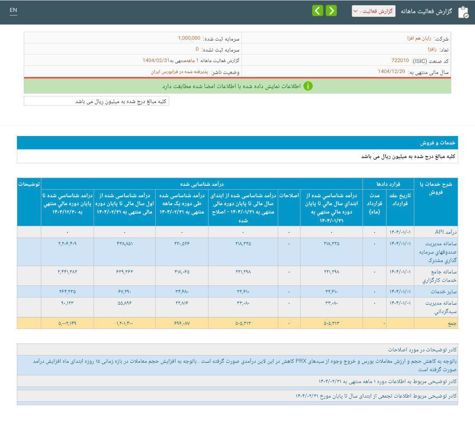
Task: Select registered capital value 1,000,000
Action: click(x=189, y=38)
